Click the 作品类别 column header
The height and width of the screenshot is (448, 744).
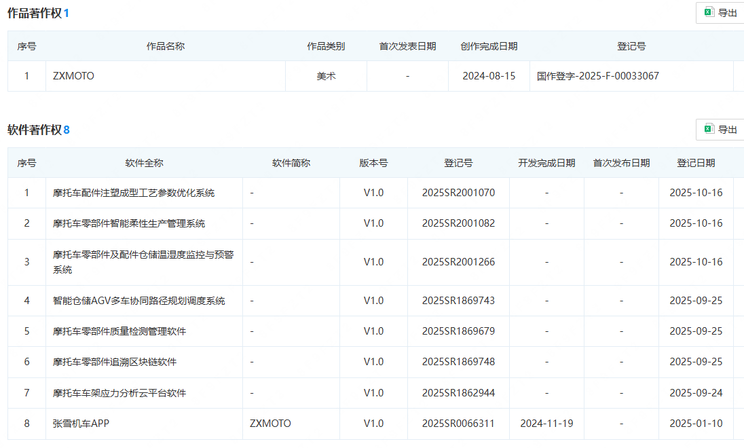point(327,46)
